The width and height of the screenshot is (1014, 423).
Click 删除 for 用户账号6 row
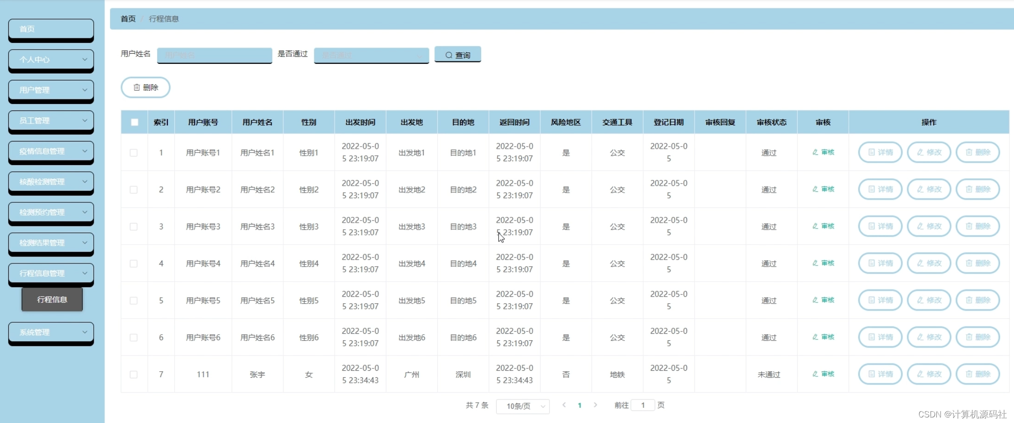point(978,337)
